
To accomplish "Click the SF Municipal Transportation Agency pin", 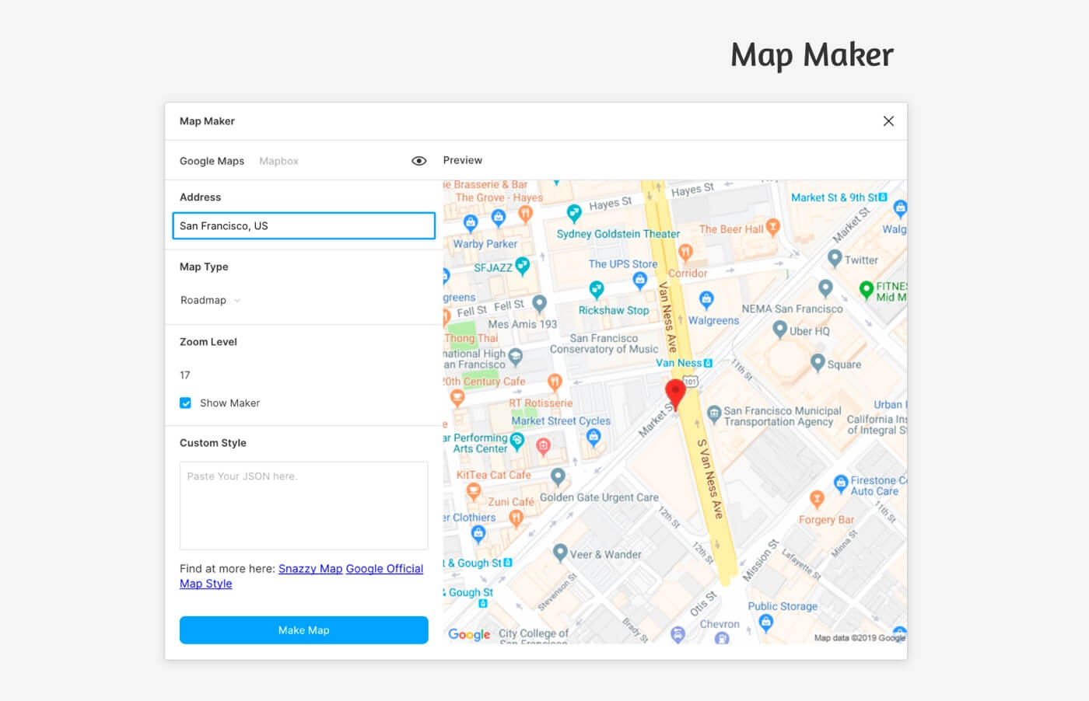I will (714, 413).
